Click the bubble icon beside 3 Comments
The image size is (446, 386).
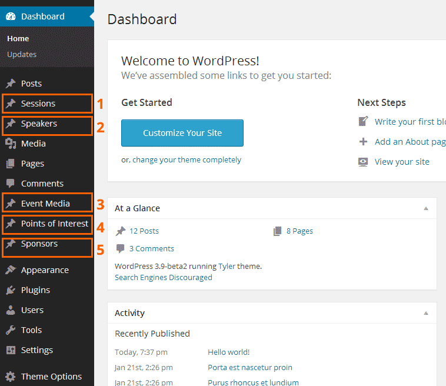point(120,249)
